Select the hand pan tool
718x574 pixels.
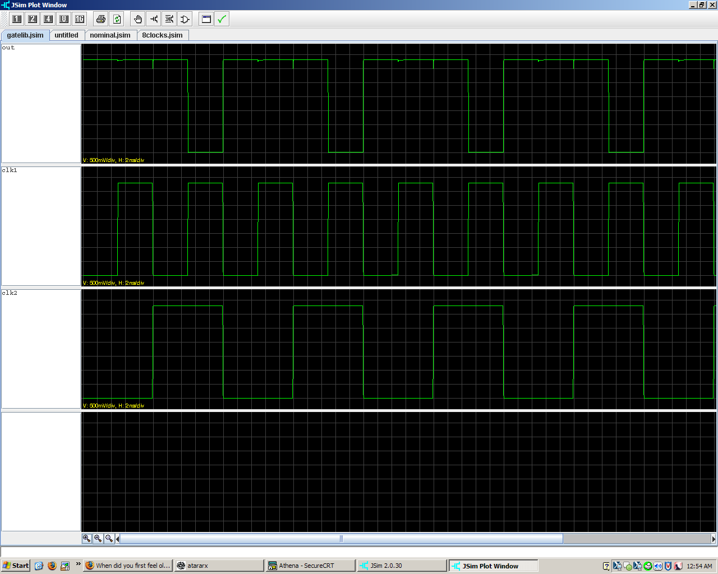tap(138, 19)
